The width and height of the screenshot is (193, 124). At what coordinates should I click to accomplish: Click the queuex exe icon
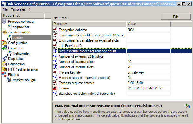(9, 37)
